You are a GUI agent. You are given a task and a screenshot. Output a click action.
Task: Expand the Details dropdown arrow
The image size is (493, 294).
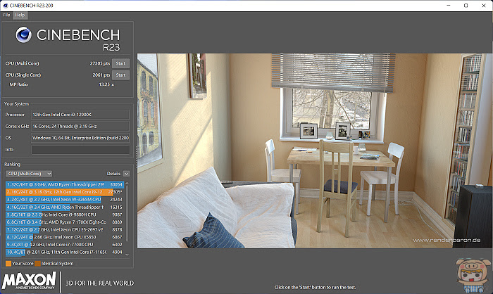tap(126, 174)
